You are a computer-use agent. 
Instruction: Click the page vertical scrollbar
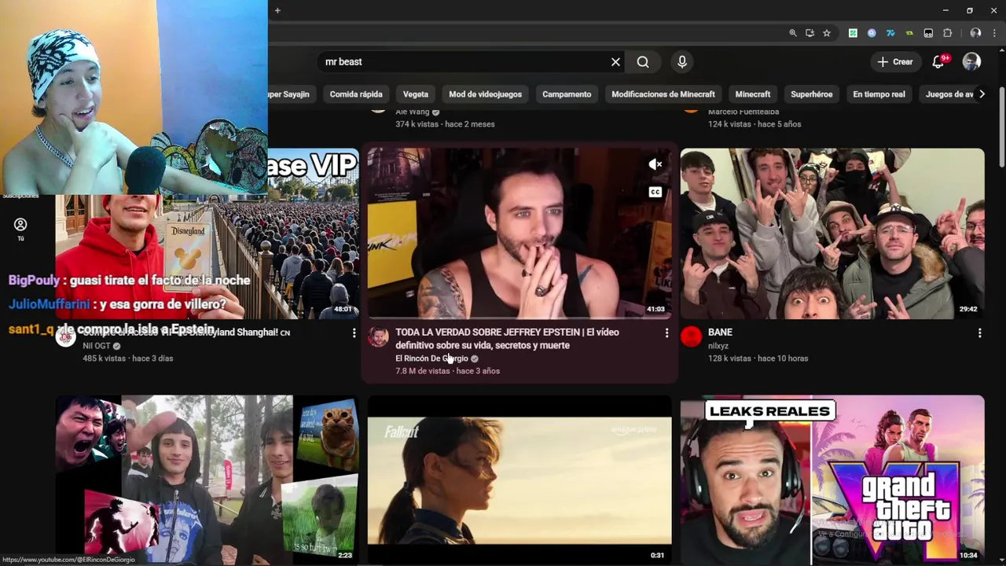1001,126
